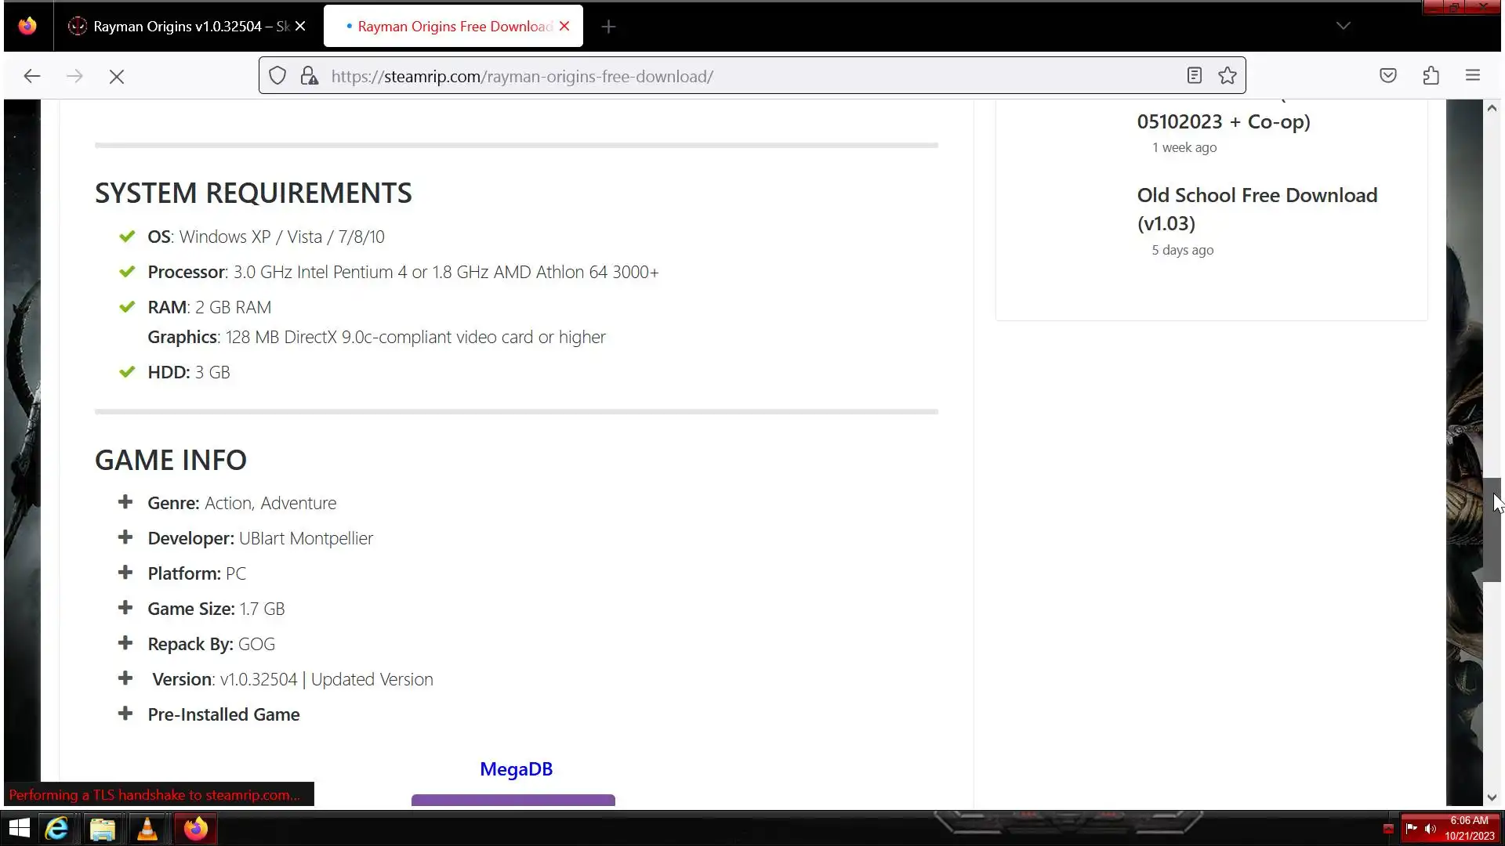Image resolution: width=1505 pixels, height=846 pixels.
Task: Open tracking protection shield icon
Action: [x=277, y=76]
